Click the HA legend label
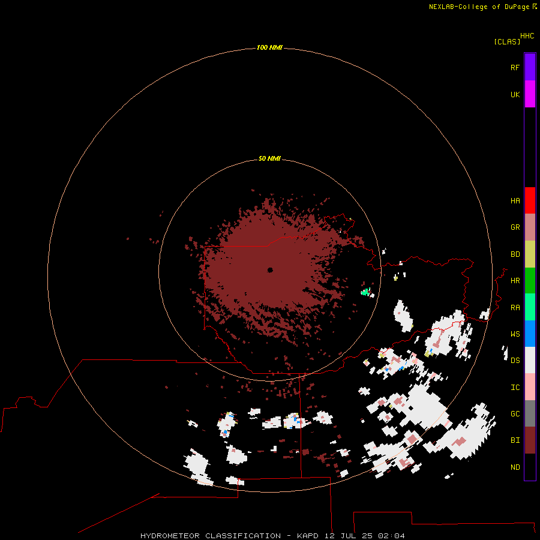Screen dimensions: 540x540 coord(515,201)
